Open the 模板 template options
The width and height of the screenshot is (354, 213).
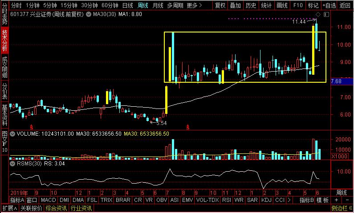(322, 200)
